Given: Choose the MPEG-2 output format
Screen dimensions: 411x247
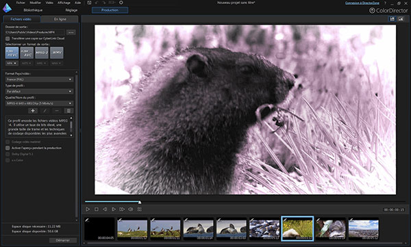Looking at the screenshot, I should (42, 53).
